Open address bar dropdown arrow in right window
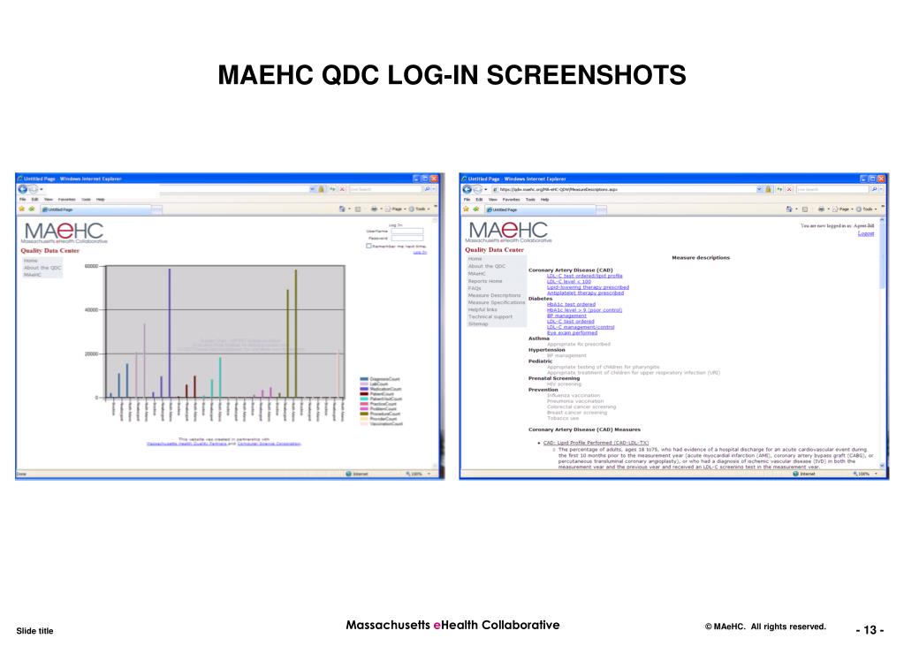Screen dimensions: 904x646 pos(759,189)
